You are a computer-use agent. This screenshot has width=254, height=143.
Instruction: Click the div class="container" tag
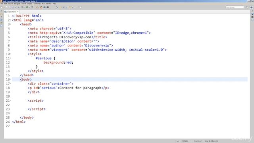[x=50, y=84]
